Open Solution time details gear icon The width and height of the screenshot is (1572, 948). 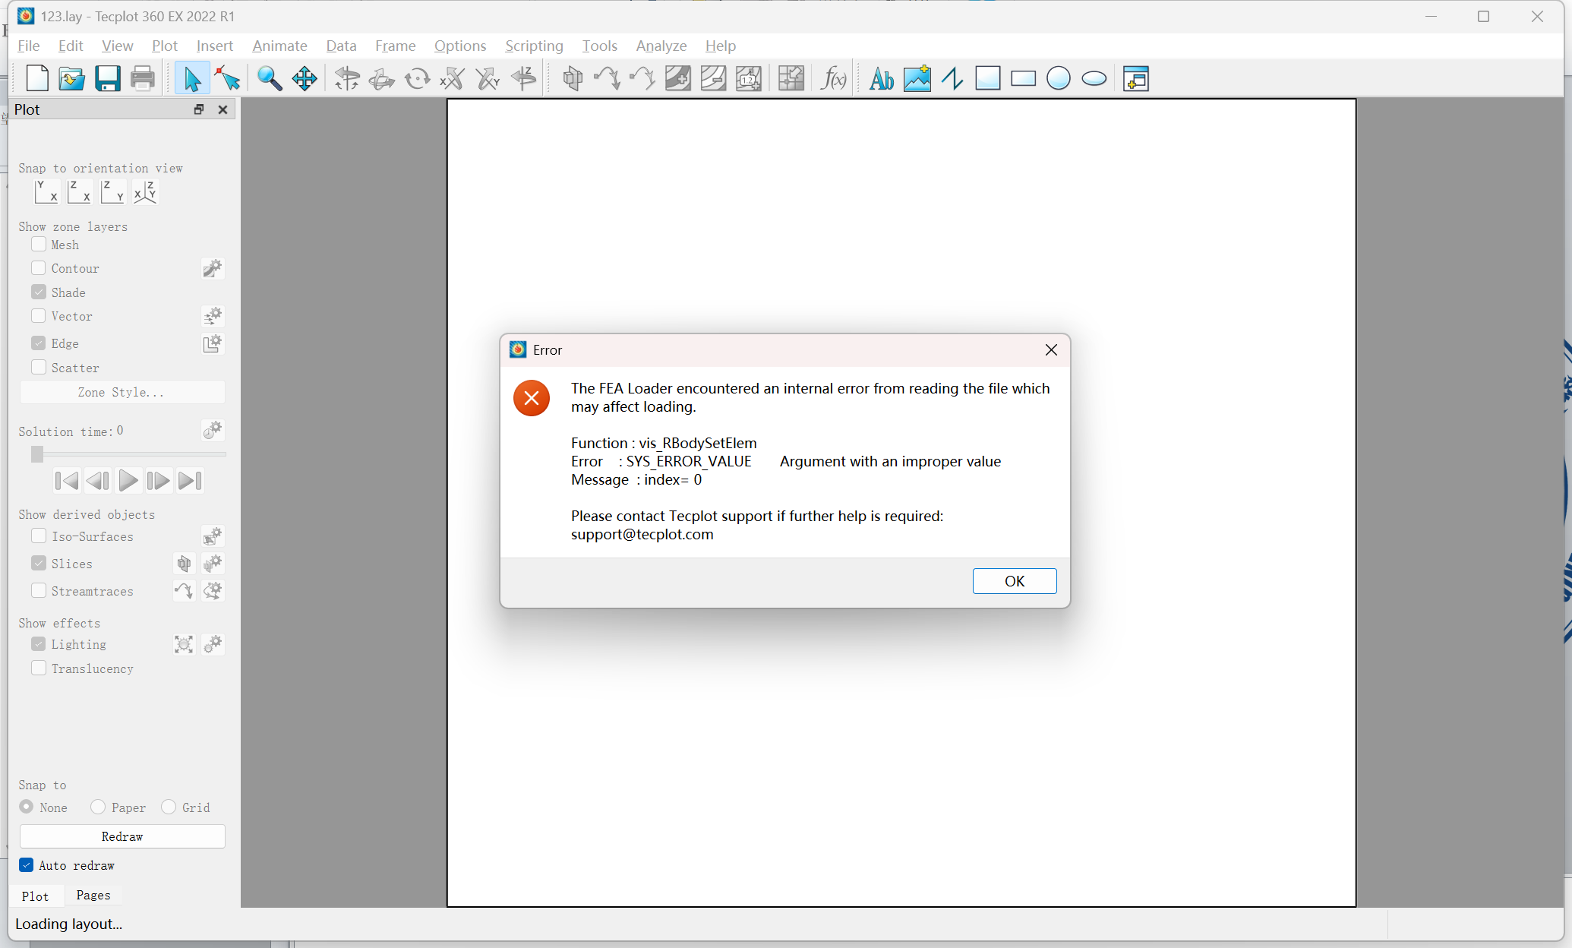point(213,431)
